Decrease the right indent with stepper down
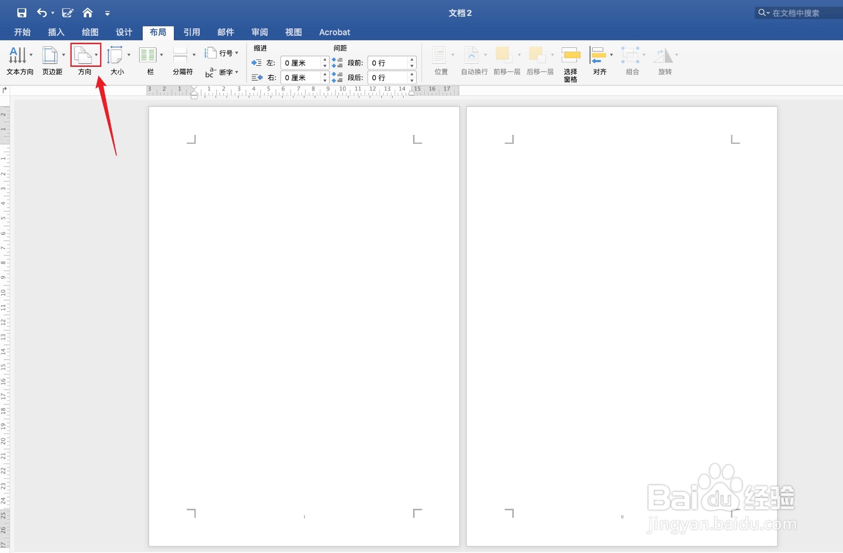843x553 pixels. (x=325, y=81)
